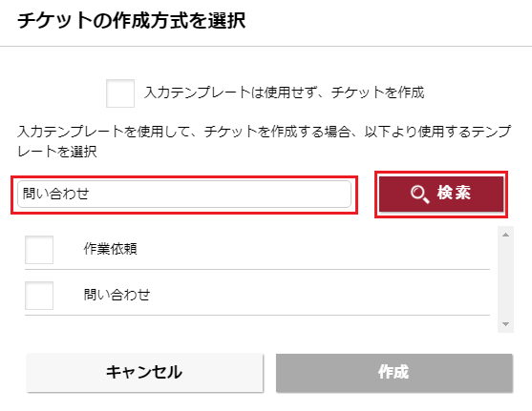
Task: Click the 問い合わせ text inside search box
Action: click(x=56, y=194)
